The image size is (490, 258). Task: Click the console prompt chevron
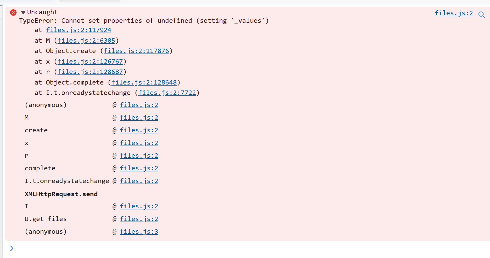click(12, 248)
